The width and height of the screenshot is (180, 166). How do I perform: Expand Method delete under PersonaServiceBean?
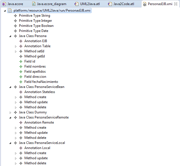[16, 107]
